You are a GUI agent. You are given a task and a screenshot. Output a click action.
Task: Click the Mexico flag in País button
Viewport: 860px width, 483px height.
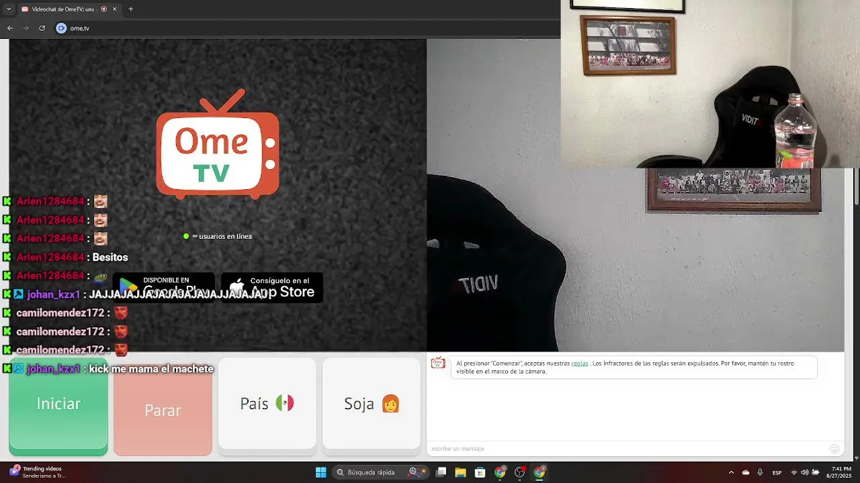tap(285, 403)
